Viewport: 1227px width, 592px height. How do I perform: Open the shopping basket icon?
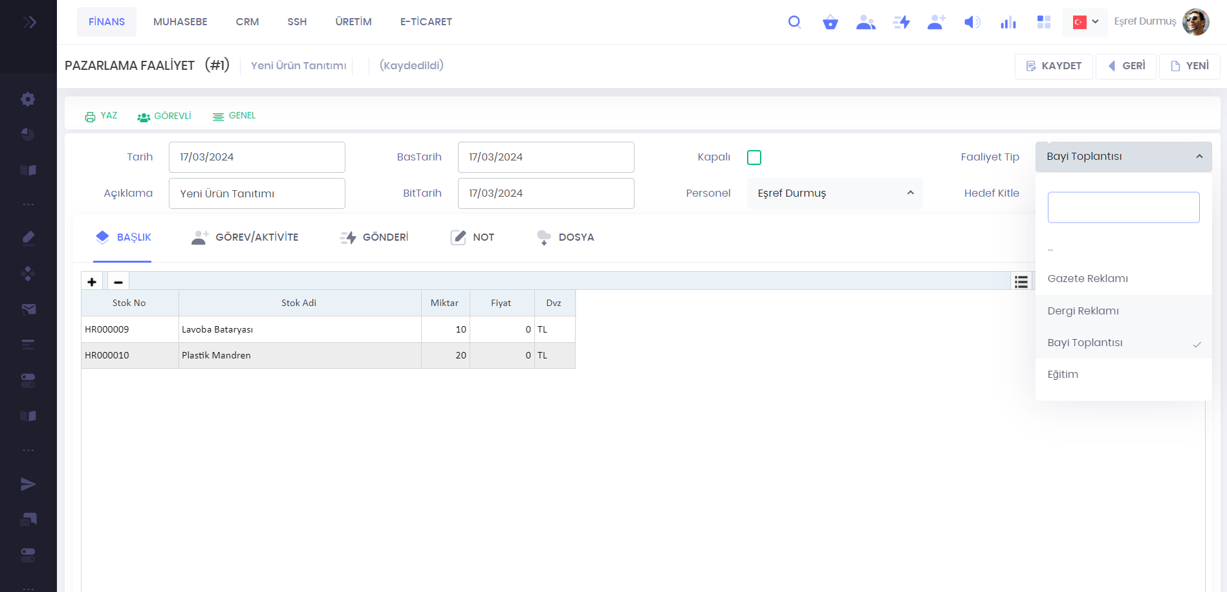[x=830, y=23]
